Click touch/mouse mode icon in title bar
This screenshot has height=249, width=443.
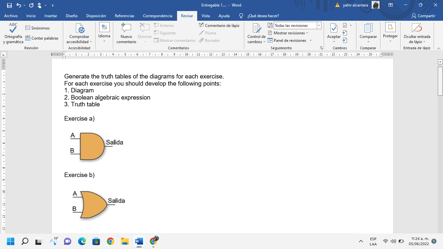[x=40, y=5]
